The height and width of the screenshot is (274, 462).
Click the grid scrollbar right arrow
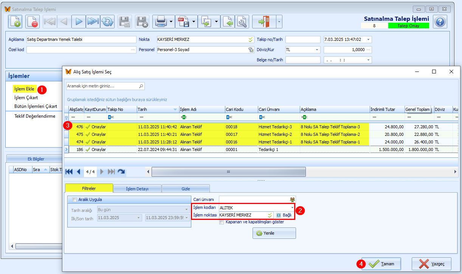(x=455, y=172)
